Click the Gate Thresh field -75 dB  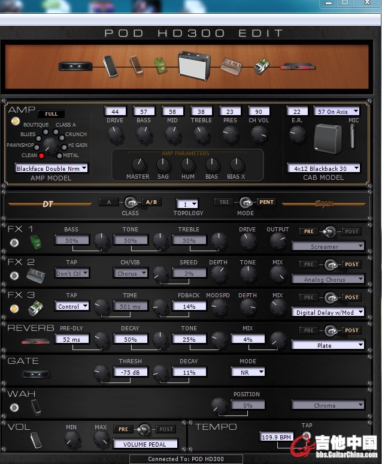(131, 372)
